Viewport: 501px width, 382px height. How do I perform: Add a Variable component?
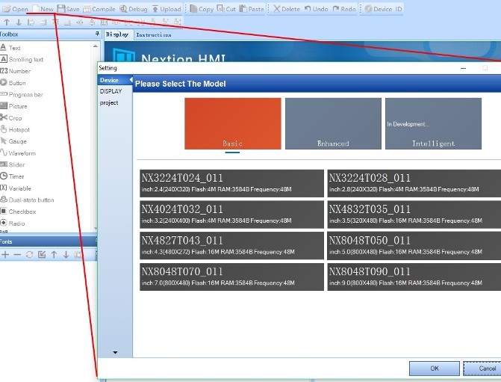[x=16, y=188]
